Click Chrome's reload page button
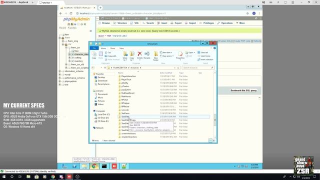 coord(71,13)
